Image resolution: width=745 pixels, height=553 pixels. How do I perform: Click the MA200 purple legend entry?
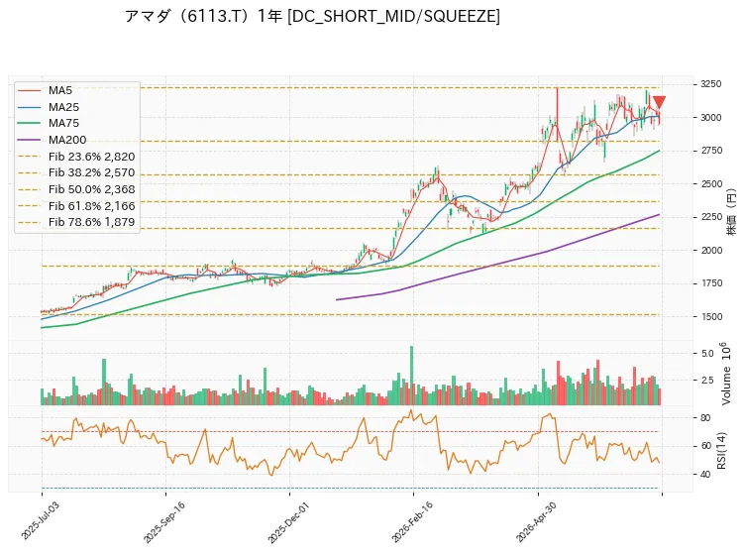[x=52, y=140]
